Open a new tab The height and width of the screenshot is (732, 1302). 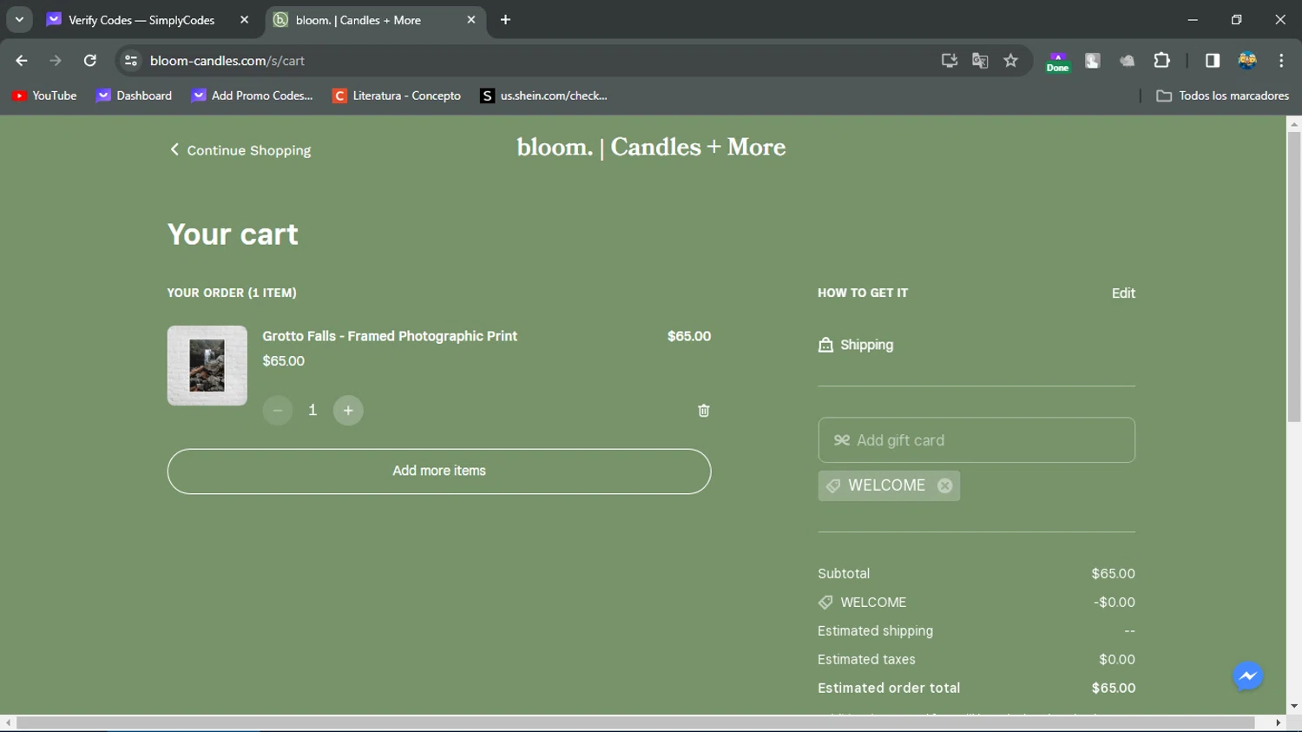pos(506,20)
